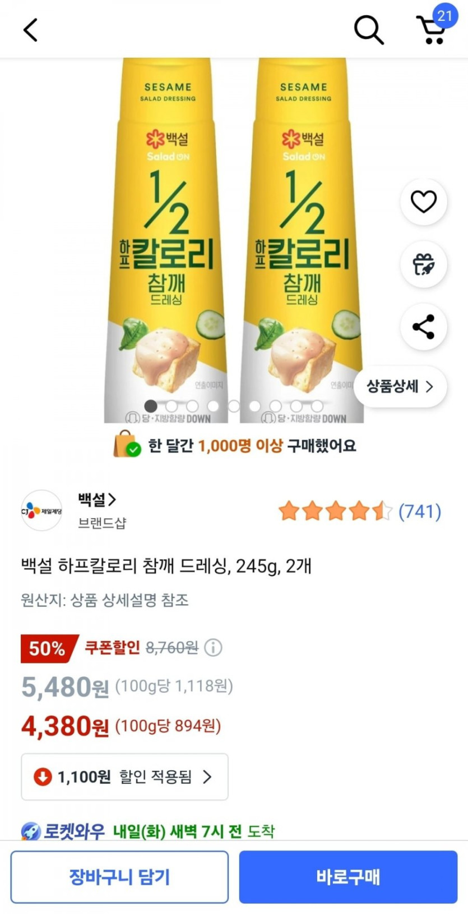Expand the 1,100원 할인 적용됨 box

click(x=124, y=776)
